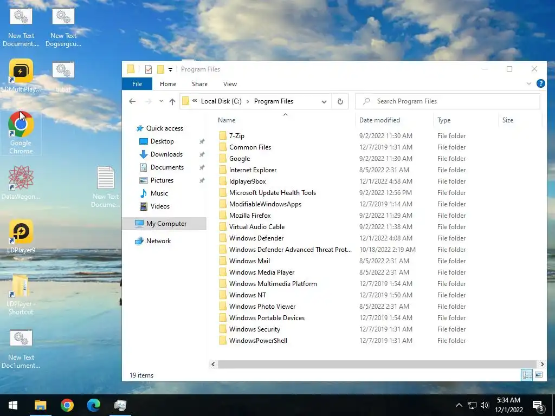
Task: Open the Share ribbon tab
Action: 199,84
